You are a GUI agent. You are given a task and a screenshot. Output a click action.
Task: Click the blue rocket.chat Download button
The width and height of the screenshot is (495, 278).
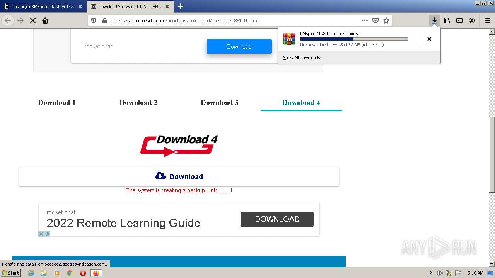coord(239,46)
